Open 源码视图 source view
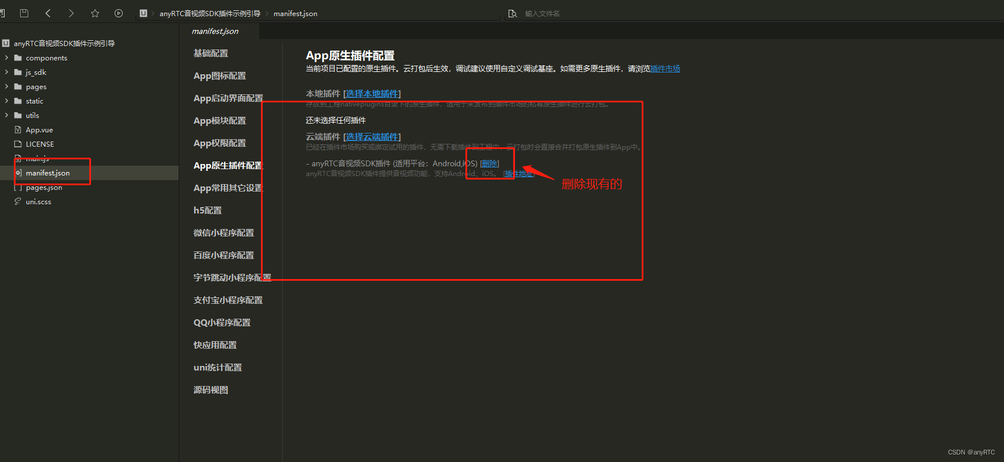The width and height of the screenshot is (1004, 462). (211, 390)
